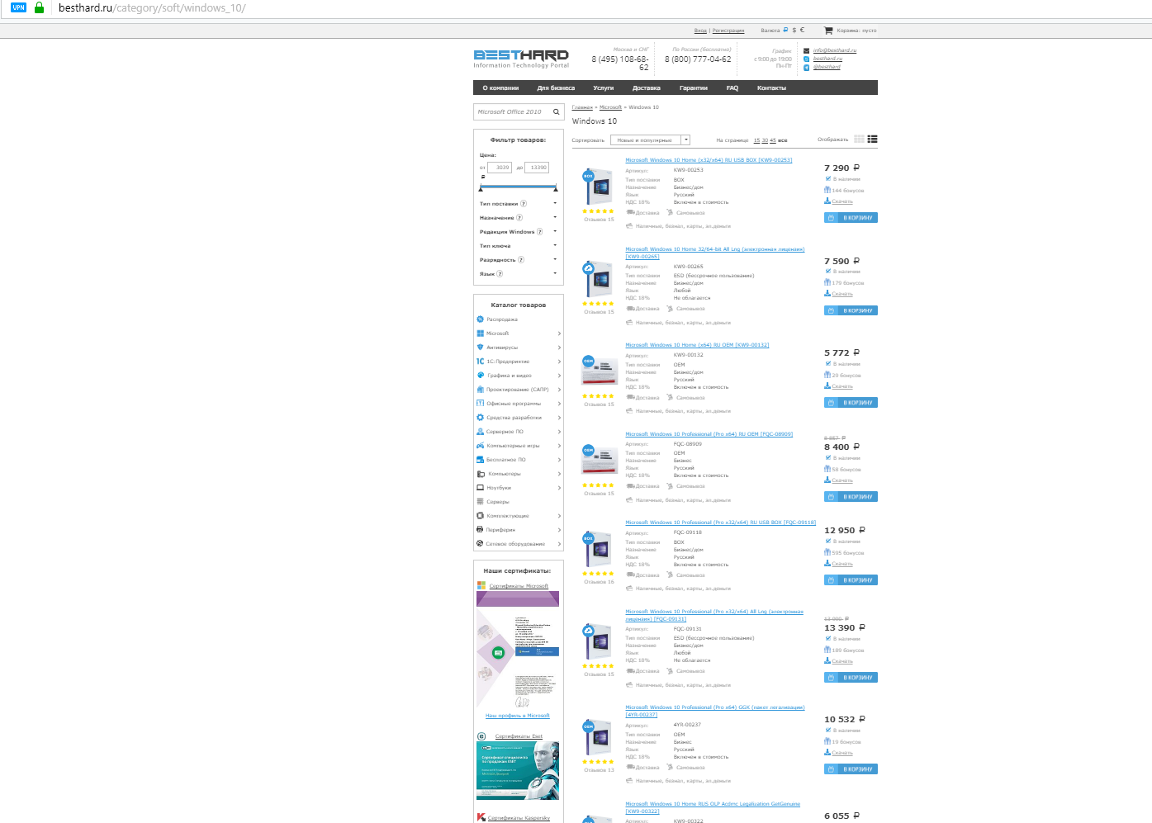Image resolution: width=1152 pixels, height=823 pixels.
Task: Switch currency to rubles
Action: 785,31
